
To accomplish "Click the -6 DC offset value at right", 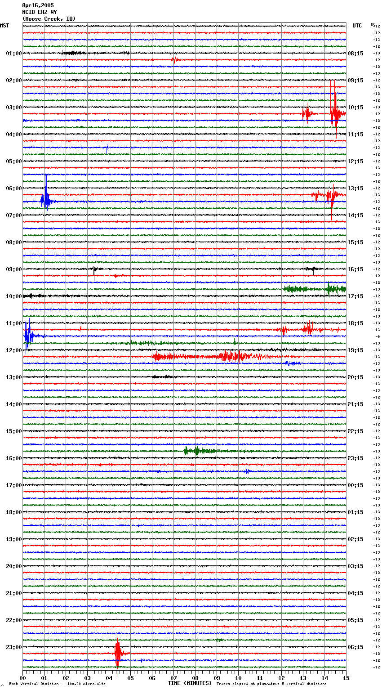I will tap(378, 336).
